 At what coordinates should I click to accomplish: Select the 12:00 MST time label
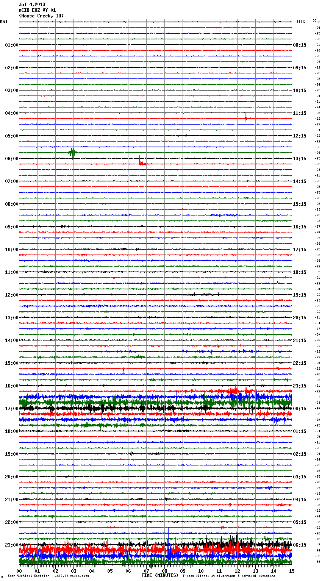(12, 295)
